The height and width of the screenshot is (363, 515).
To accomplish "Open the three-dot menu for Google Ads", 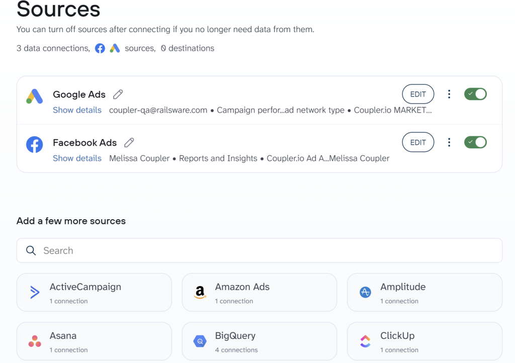I will 449,94.
